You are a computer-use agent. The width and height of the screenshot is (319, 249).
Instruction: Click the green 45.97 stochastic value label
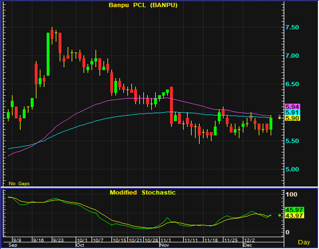(294, 210)
